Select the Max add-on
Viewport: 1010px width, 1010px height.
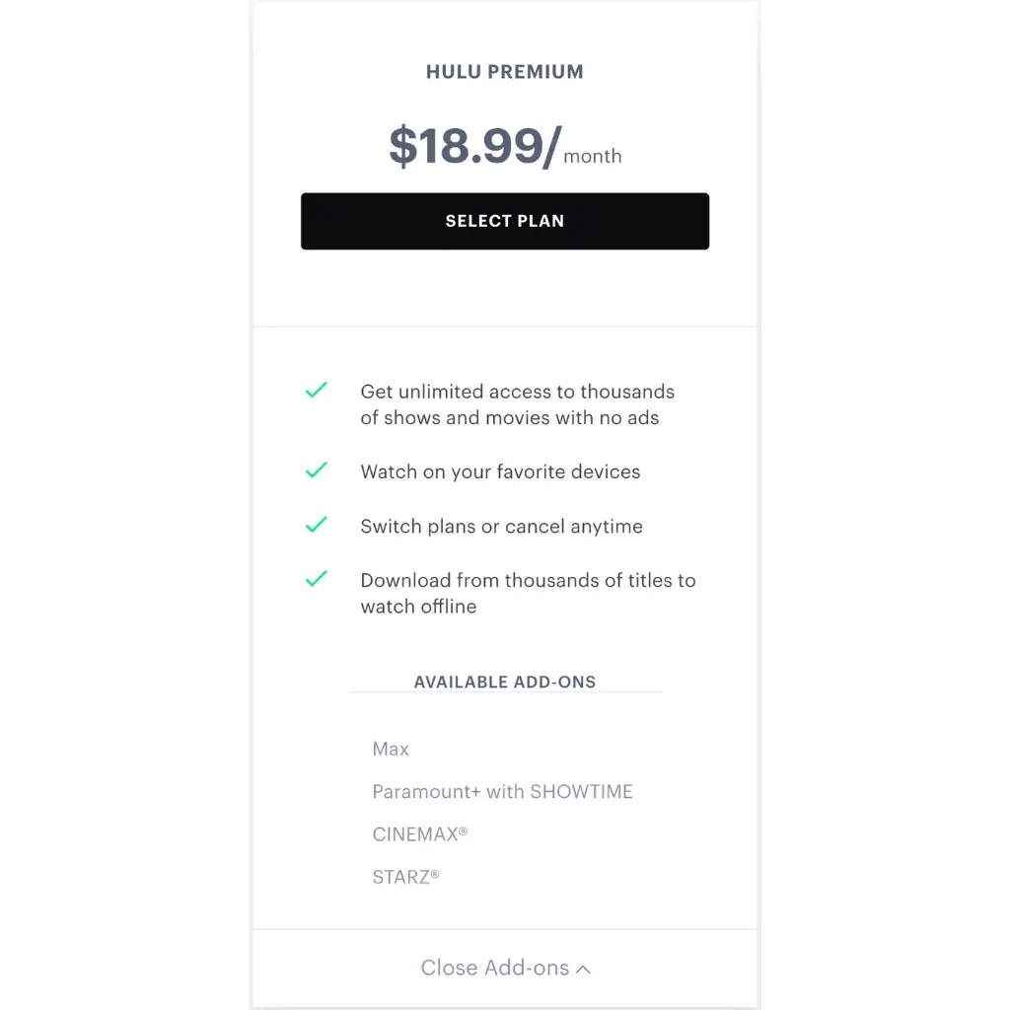391,749
